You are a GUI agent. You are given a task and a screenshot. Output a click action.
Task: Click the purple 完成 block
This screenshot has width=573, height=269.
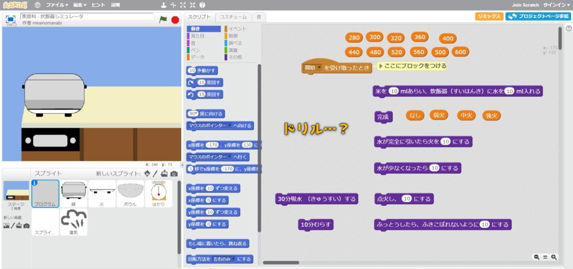(x=383, y=117)
